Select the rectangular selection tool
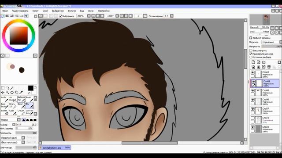Viewport: 282px width, 158px height. [3, 88]
